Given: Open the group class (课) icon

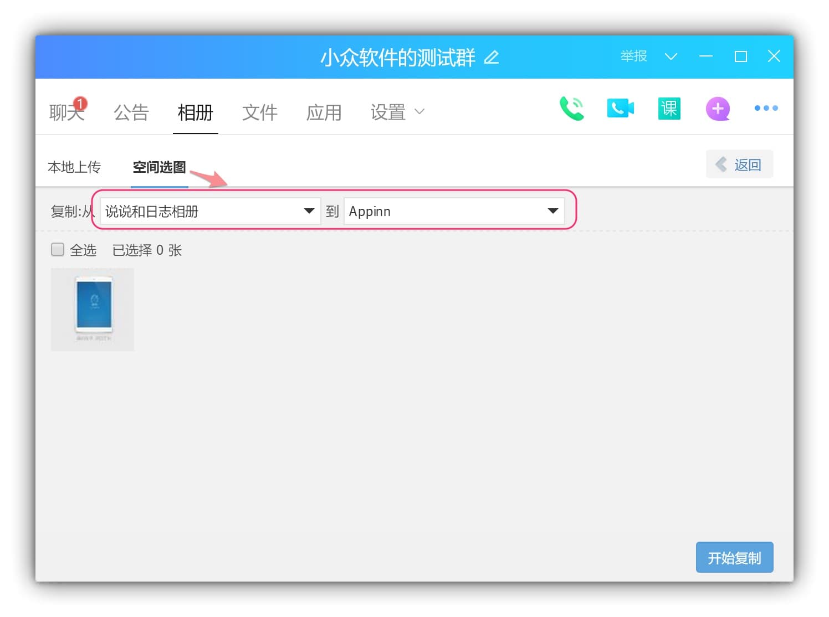Looking at the screenshot, I should tap(669, 109).
